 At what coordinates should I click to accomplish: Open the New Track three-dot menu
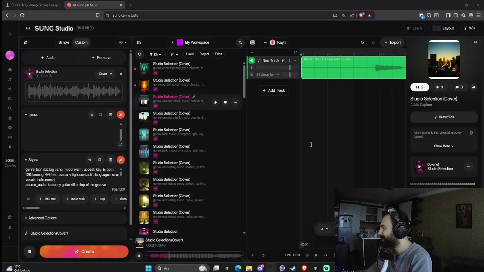[x=289, y=60]
